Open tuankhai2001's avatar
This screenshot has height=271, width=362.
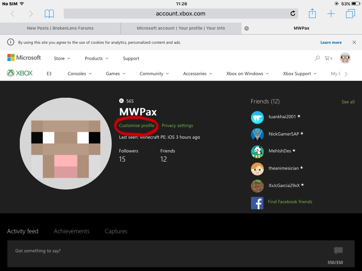[x=257, y=118]
